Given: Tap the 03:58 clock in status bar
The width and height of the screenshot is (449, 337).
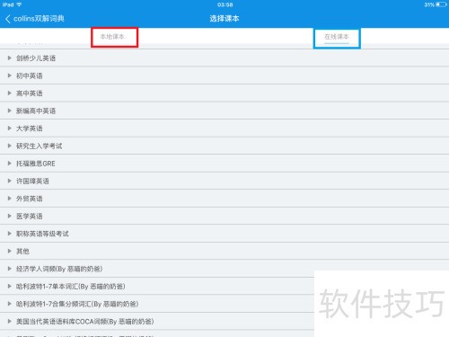Looking at the screenshot, I should pyautogui.click(x=225, y=4).
